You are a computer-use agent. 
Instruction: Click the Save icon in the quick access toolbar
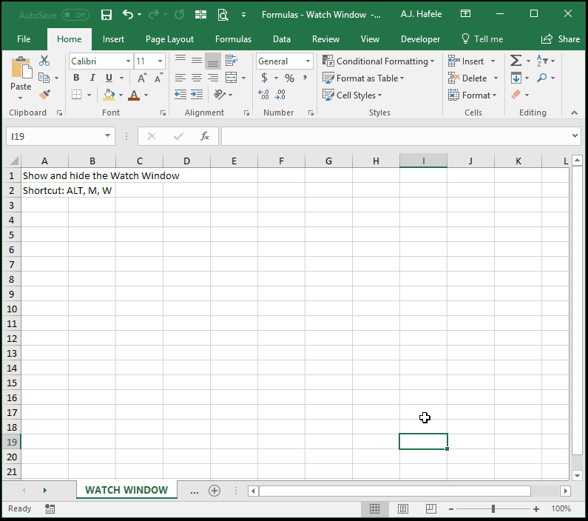(107, 15)
